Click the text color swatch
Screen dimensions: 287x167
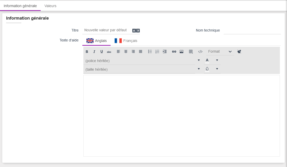(207, 60)
